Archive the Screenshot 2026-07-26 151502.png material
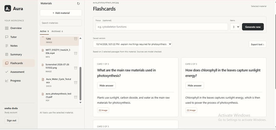 pos(76,68)
